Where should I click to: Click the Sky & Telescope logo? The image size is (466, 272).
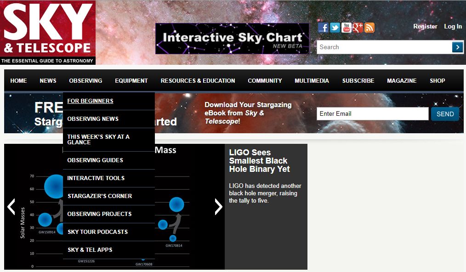click(x=48, y=33)
